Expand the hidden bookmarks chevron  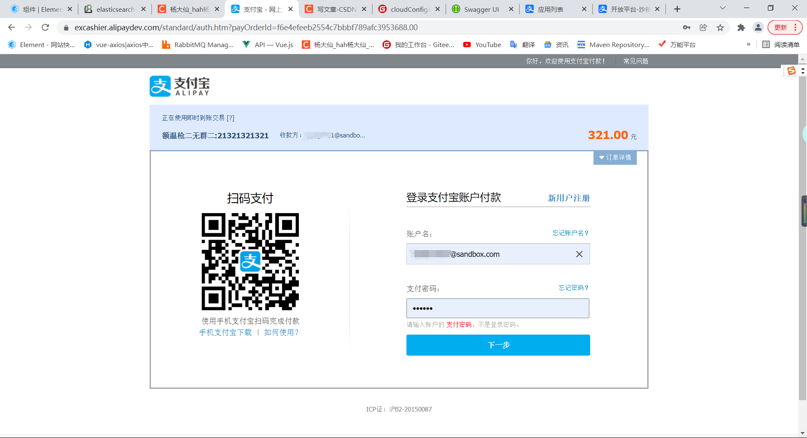coord(748,44)
